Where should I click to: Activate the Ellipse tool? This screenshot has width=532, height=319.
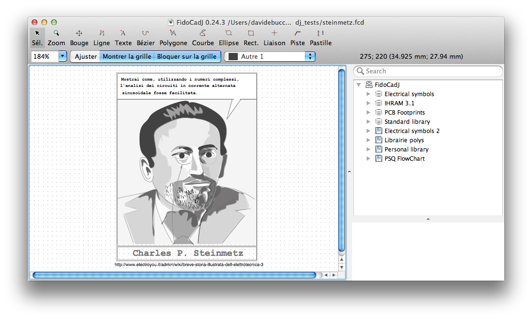(x=229, y=37)
